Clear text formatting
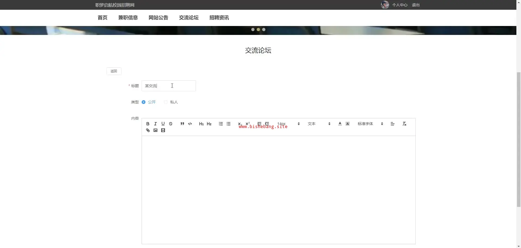This screenshot has height=248, width=521. [404, 124]
